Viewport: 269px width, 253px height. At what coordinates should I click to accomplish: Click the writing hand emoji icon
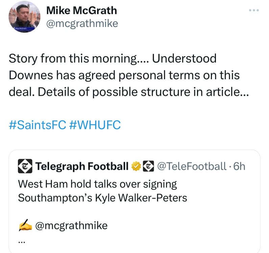25,225
